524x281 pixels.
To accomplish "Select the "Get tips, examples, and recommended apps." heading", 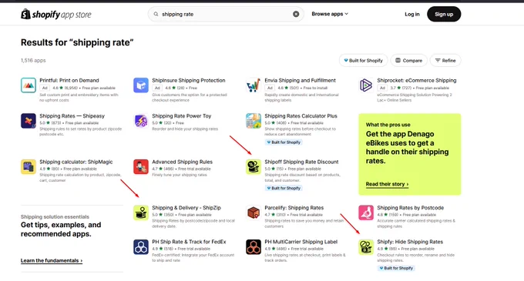I will pyautogui.click(x=61, y=229).
